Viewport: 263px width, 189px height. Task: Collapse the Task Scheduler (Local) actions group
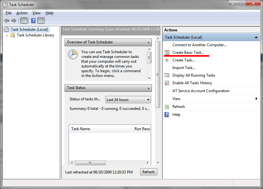[x=256, y=37]
